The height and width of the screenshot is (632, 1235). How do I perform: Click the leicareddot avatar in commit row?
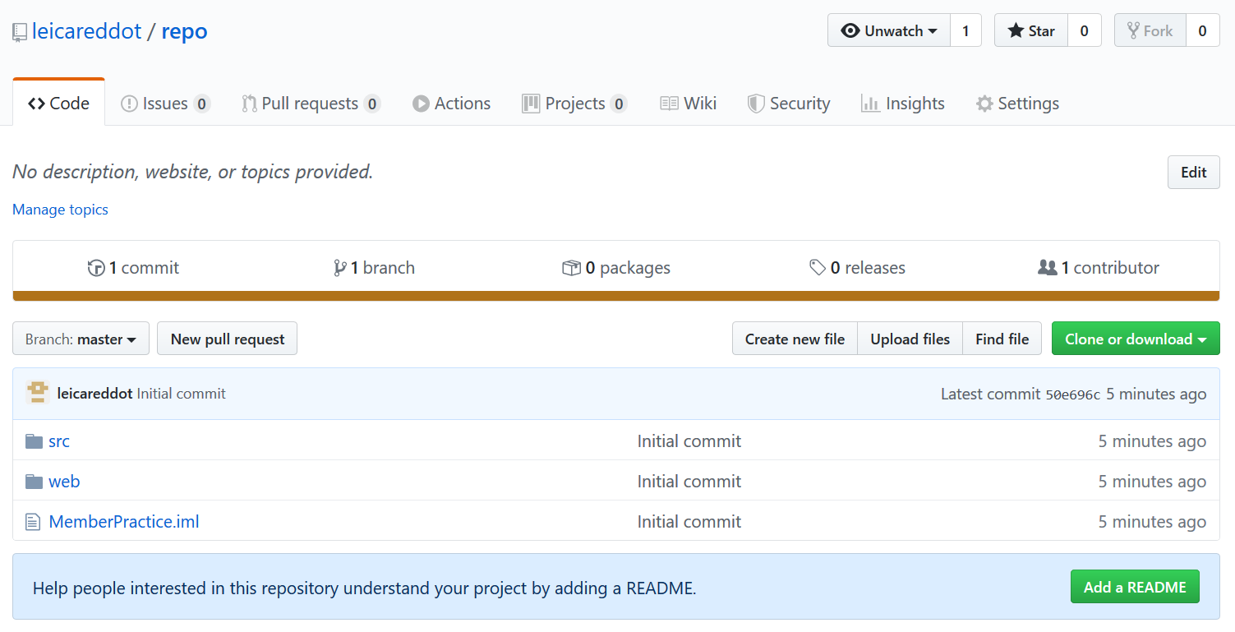38,393
